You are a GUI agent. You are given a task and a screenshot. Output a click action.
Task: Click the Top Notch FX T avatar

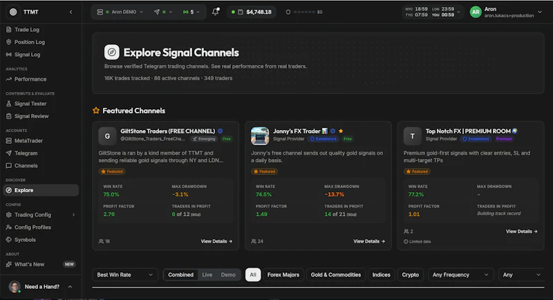click(x=412, y=136)
